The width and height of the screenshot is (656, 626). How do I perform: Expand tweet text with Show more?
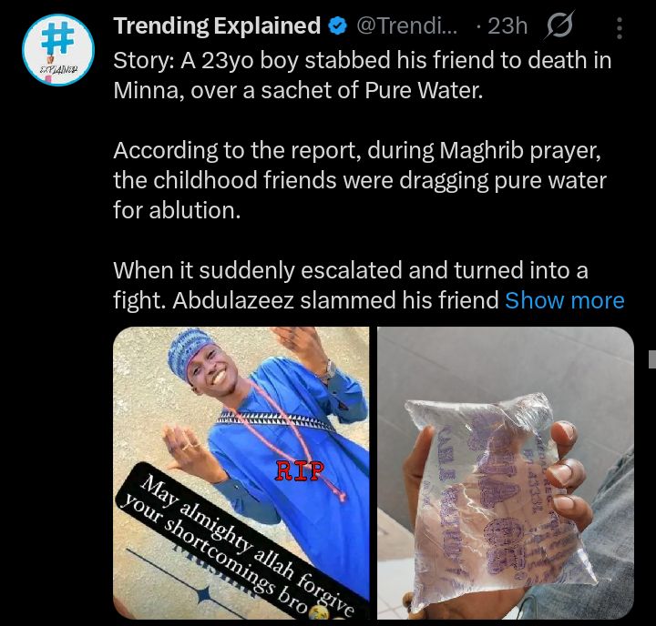click(x=565, y=300)
